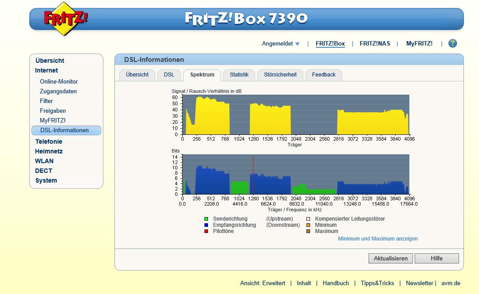This screenshot has width=479, height=294.
Task: Open System in the sidebar
Action: coord(46,180)
